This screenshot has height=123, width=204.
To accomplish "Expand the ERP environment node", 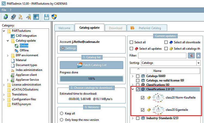I will (x=8, y=56).
